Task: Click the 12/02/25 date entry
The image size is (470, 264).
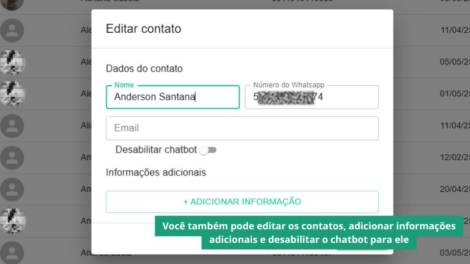Action: click(455, 157)
